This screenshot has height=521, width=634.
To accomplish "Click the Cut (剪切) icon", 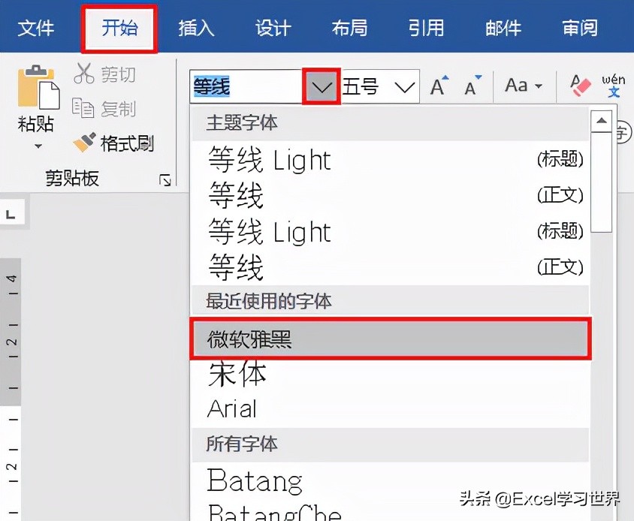I will point(85,74).
